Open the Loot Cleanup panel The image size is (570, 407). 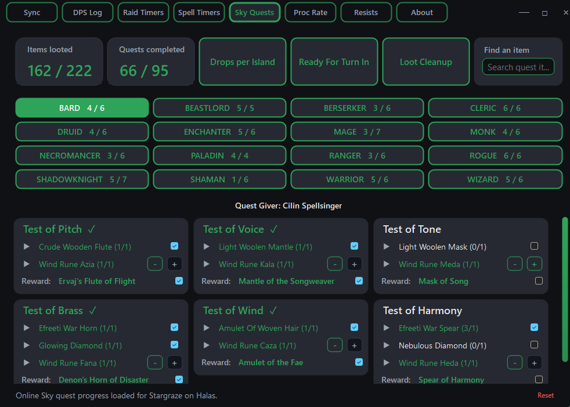pos(426,62)
